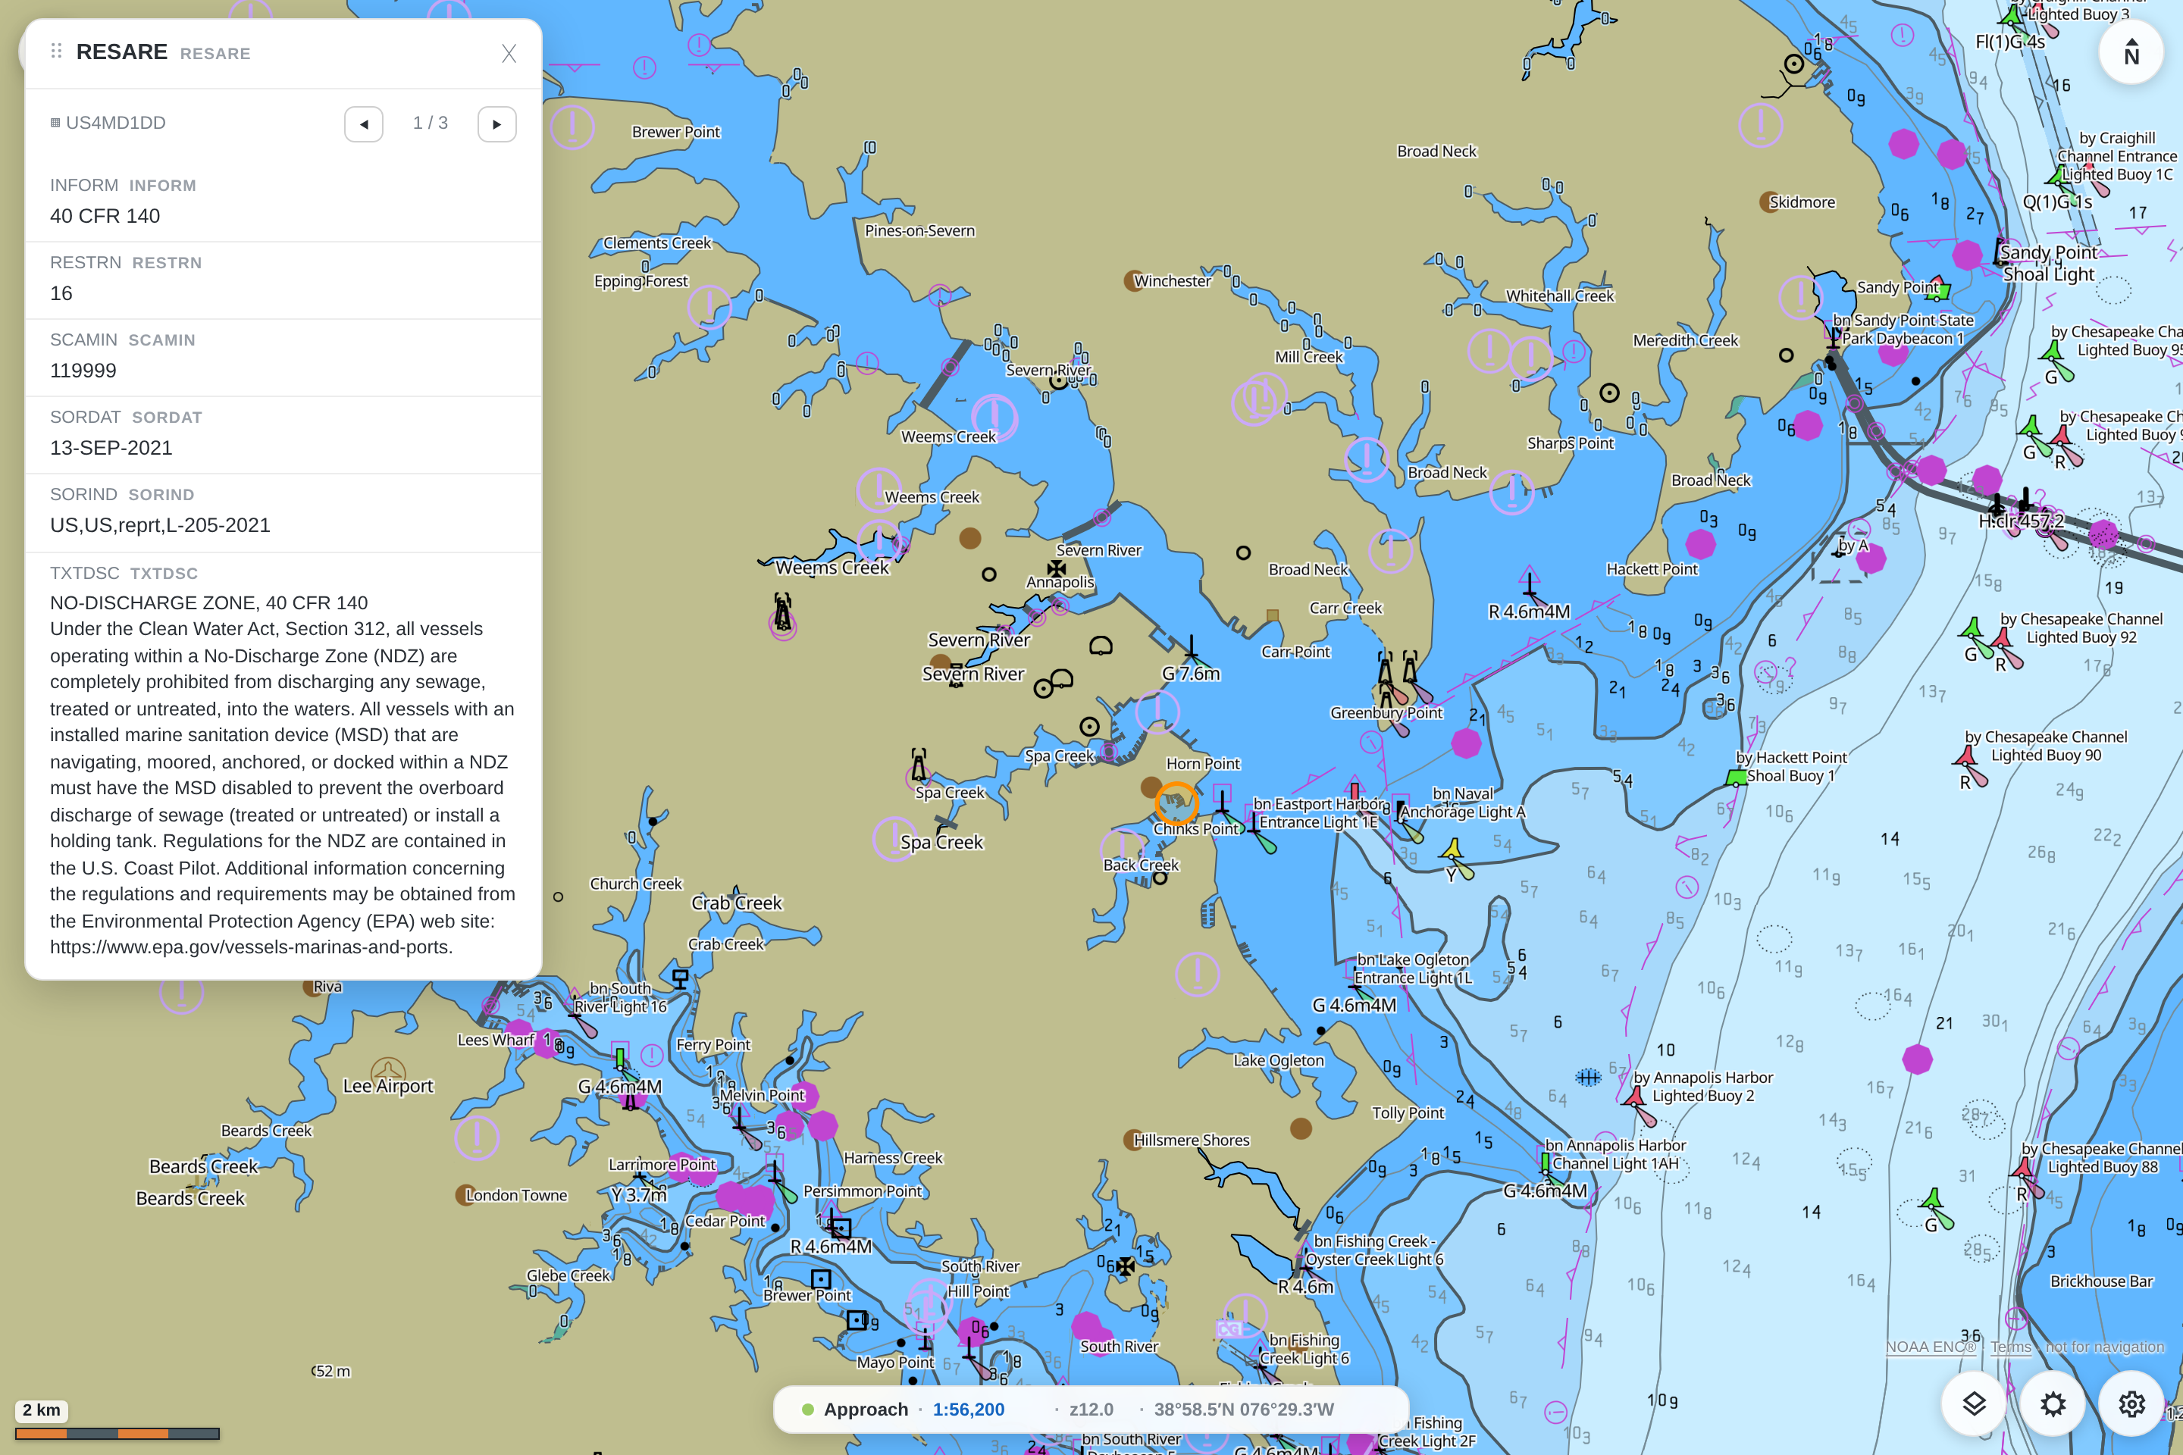Click the tower symbol below Weems Creek
The width and height of the screenshot is (2183, 1455).
click(x=782, y=613)
